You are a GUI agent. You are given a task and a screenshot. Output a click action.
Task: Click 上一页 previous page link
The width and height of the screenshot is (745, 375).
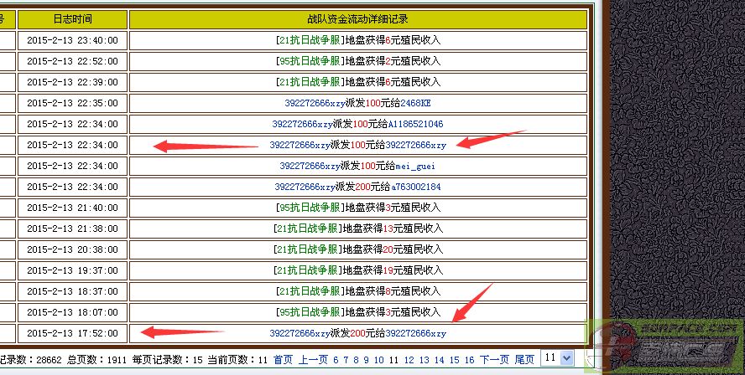pyautogui.click(x=312, y=360)
